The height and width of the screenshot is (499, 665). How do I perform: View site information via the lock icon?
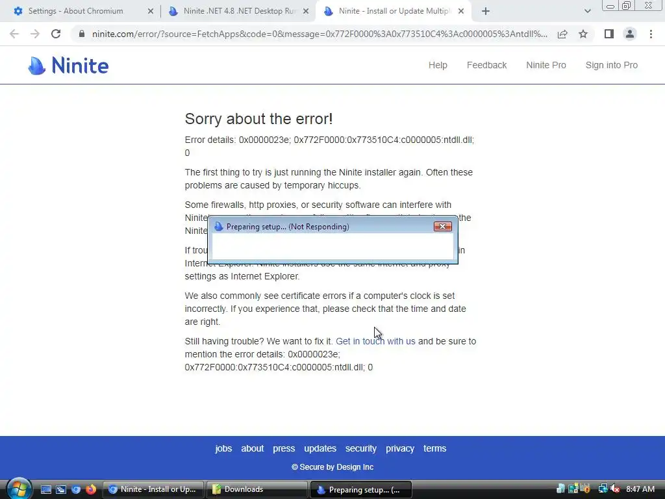82,34
